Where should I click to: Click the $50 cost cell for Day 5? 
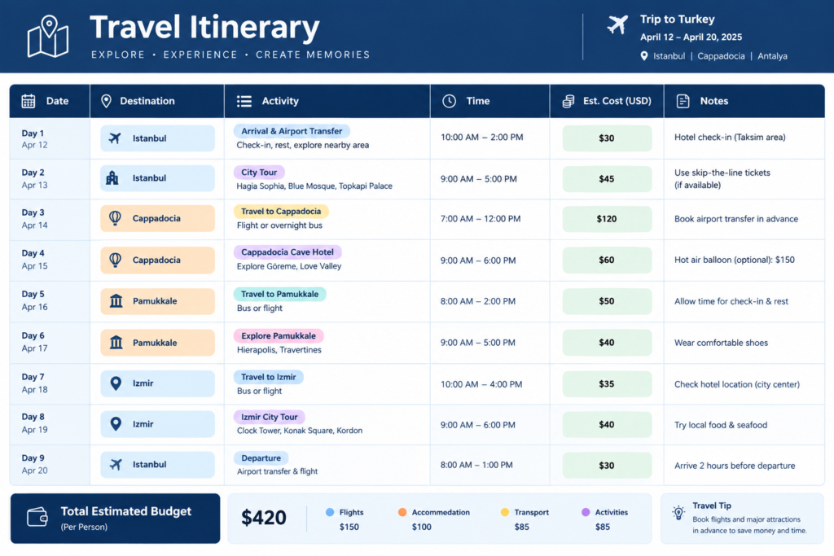(607, 301)
